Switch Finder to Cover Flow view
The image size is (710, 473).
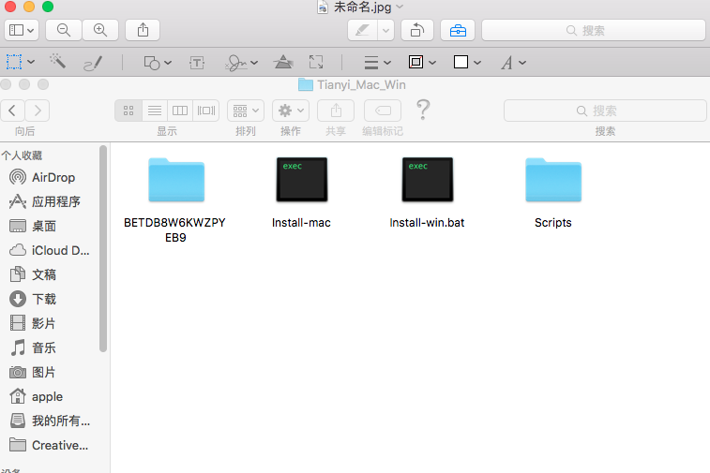click(206, 111)
